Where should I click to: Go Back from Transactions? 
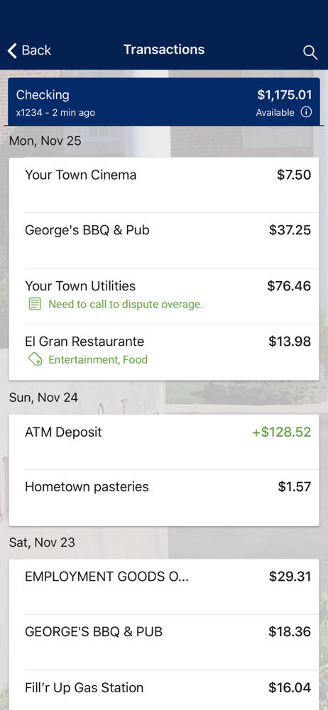(29, 50)
